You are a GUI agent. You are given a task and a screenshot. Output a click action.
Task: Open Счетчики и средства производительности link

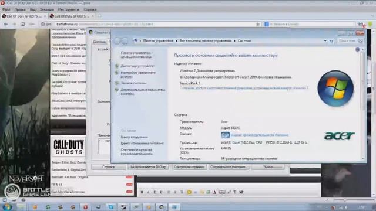pos(137,152)
